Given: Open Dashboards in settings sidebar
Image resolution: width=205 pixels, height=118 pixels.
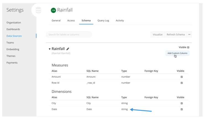Looking at the screenshot, I should click(x=13, y=29).
